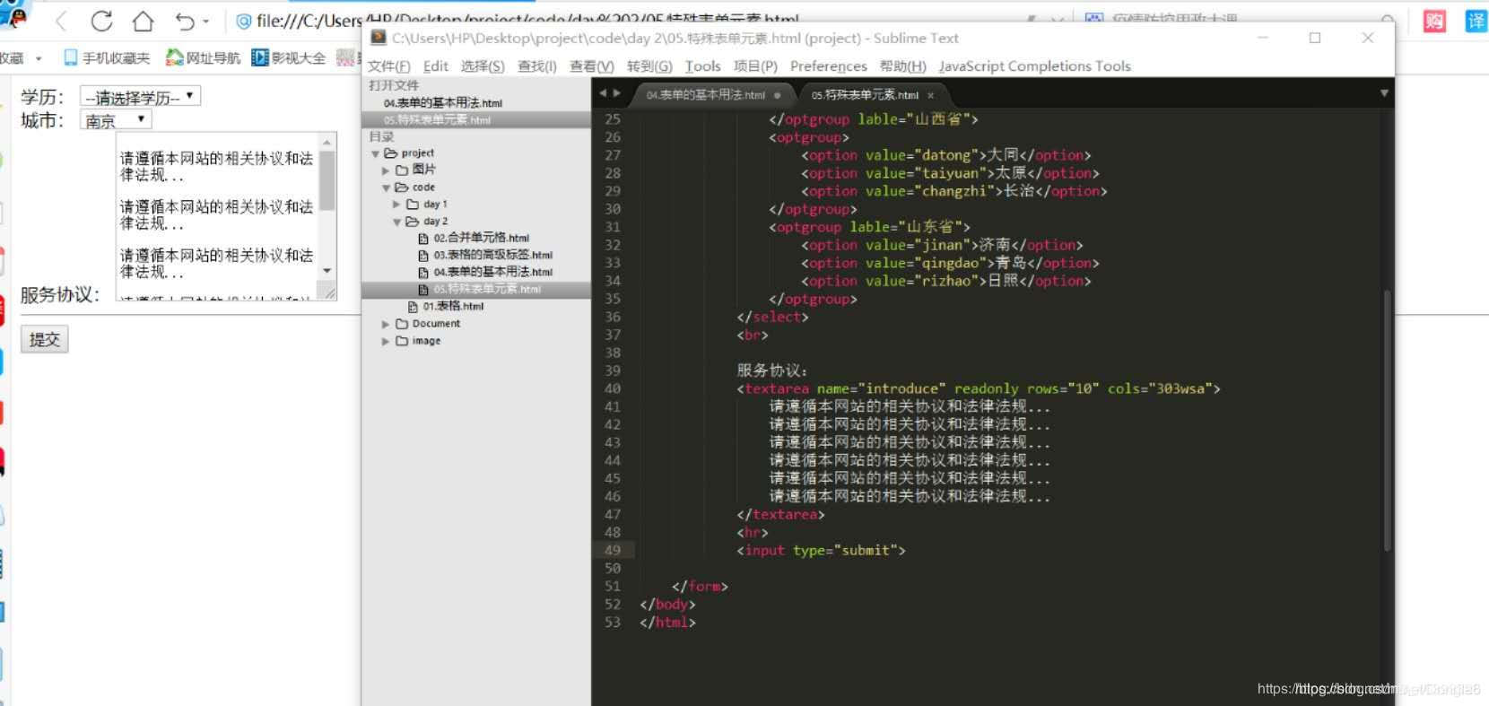Viewport: 1489px width, 706px height.
Task: Maximize the Sublime Text window
Action: click(1315, 38)
